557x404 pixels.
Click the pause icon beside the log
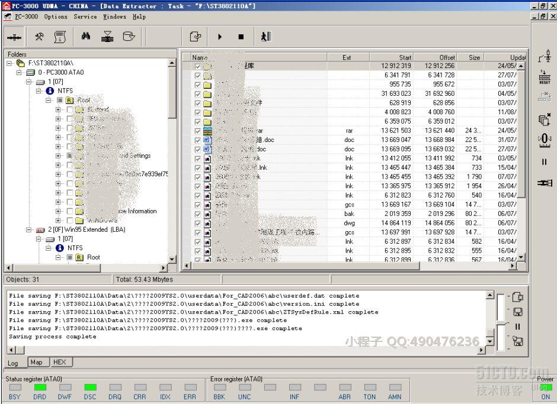(517, 327)
